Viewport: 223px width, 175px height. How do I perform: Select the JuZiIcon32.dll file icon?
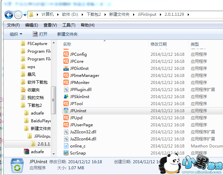pyautogui.click(x=66, y=132)
